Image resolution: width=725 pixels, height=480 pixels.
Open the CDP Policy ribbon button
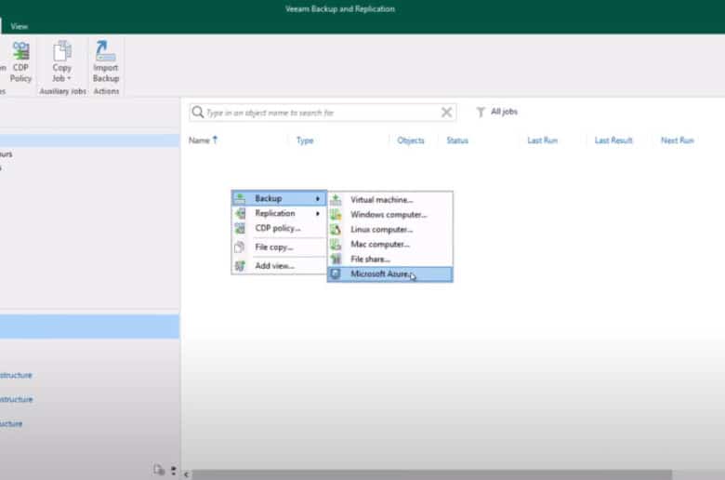click(20, 62)
